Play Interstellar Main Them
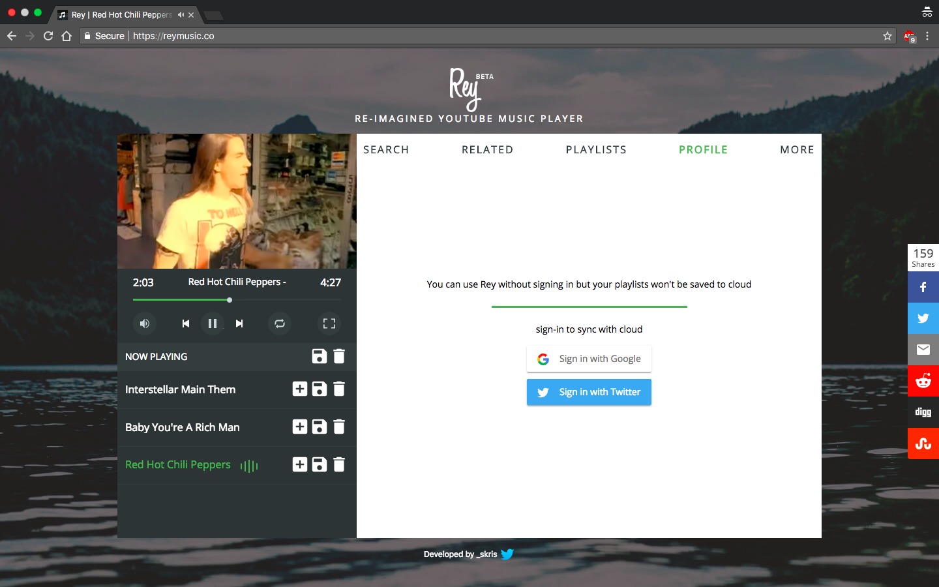The width and height of the screenshot is (939, 587). tap(181, 389)
